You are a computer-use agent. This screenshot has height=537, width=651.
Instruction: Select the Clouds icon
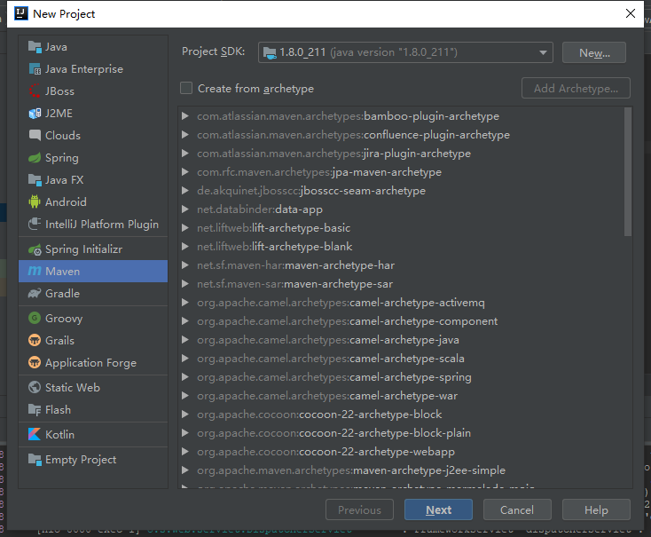[x=35, y=135]
